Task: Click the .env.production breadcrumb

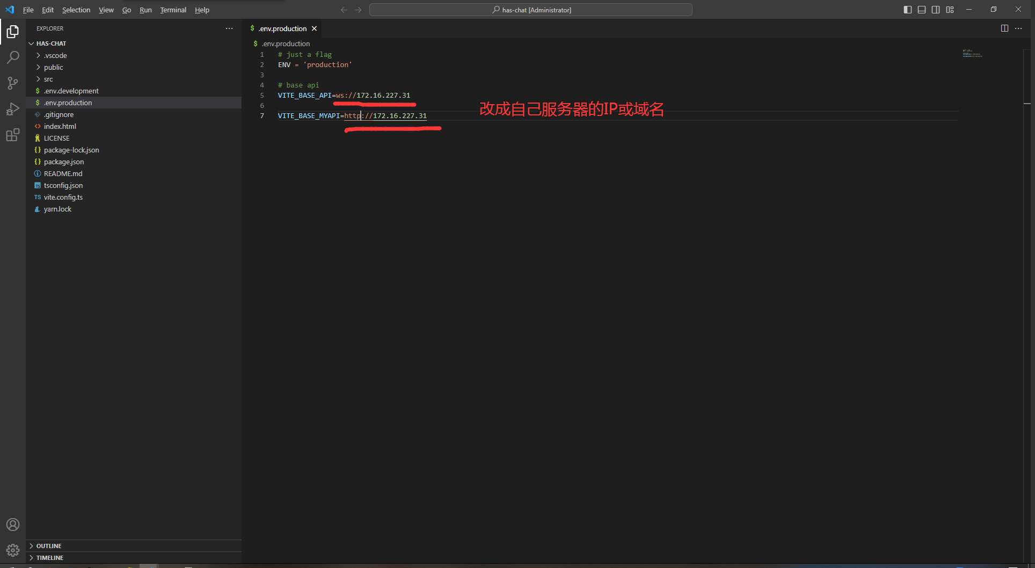Action: coord(282,43)
